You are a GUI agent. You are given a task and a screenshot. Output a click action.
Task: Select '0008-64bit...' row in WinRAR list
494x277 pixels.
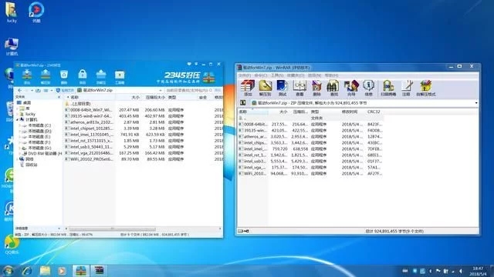[311, 125]
